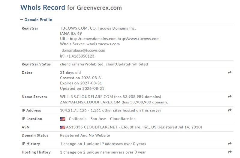Select the Expires on 2027-08-31 line
Screen dimensions: 240x158
(81, 83)
